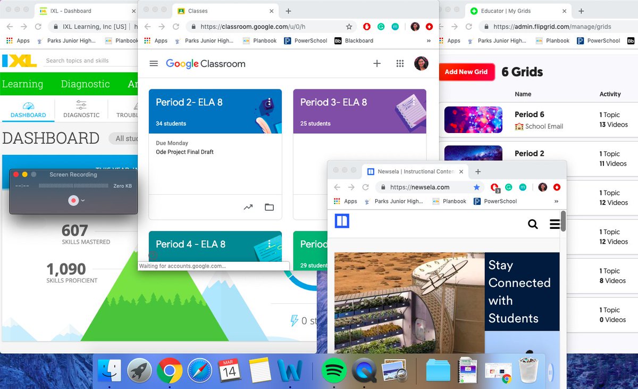
Task: Select the Newsela browser tab
Action: tap(415, 171)
